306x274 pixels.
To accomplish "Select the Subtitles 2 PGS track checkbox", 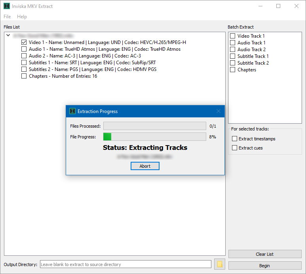I will [x=24, y=69].
